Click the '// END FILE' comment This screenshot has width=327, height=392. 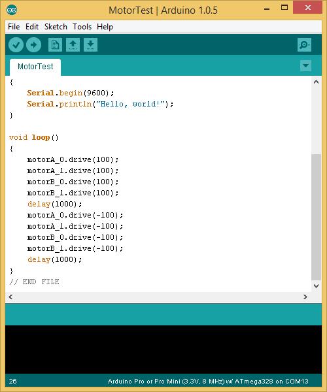34,282
